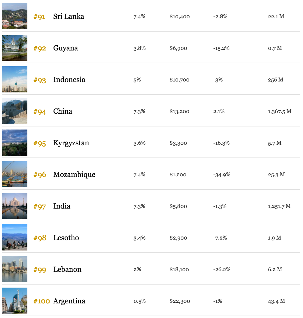This screenshot has height=318, width=303.
Task: Select the #98 rank next to Lesotho
Action: [x=40, y=238]
